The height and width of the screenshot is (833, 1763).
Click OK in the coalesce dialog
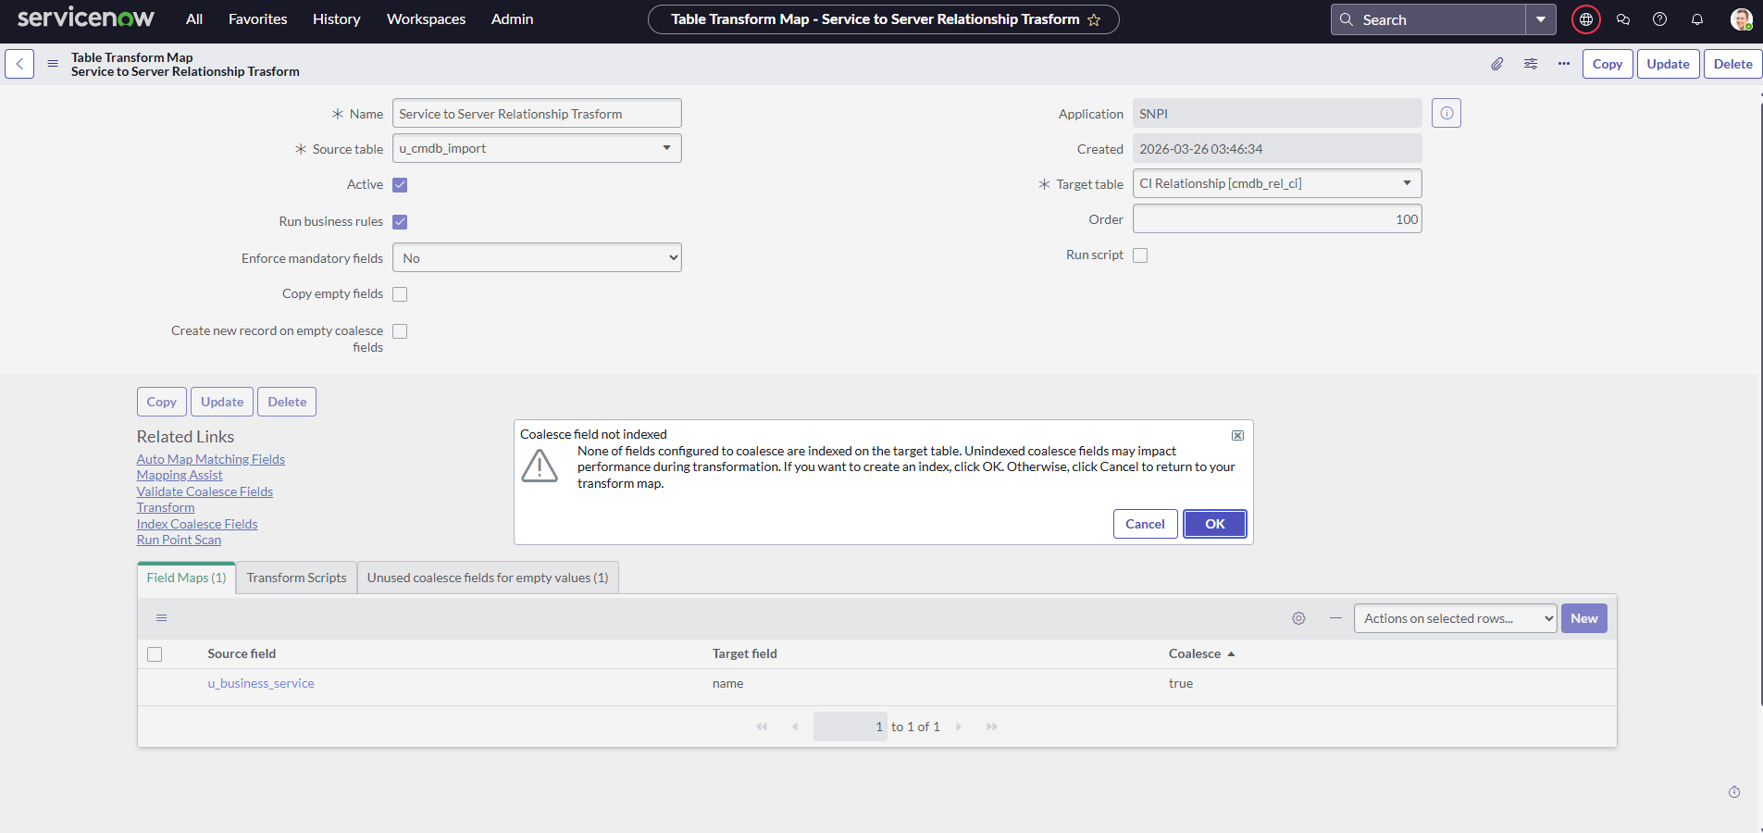[x=1215, y=524]
